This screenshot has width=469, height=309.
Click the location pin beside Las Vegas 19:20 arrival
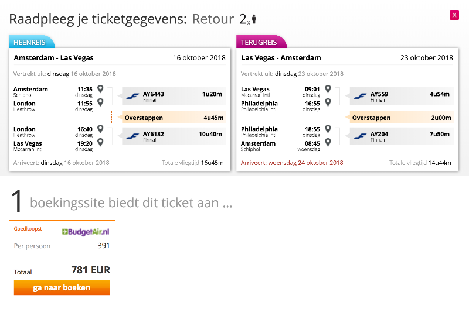101,142
